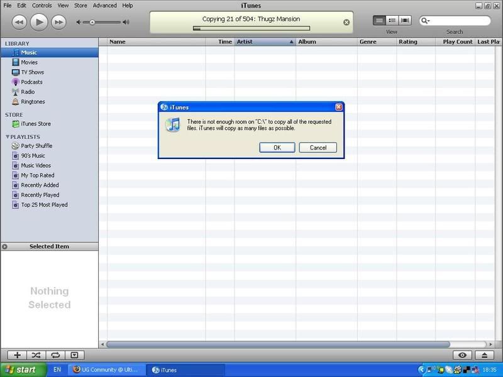Click the horizontal scrollbar thumb
This screenshot has height=377, width=503.
coord(278,344)
